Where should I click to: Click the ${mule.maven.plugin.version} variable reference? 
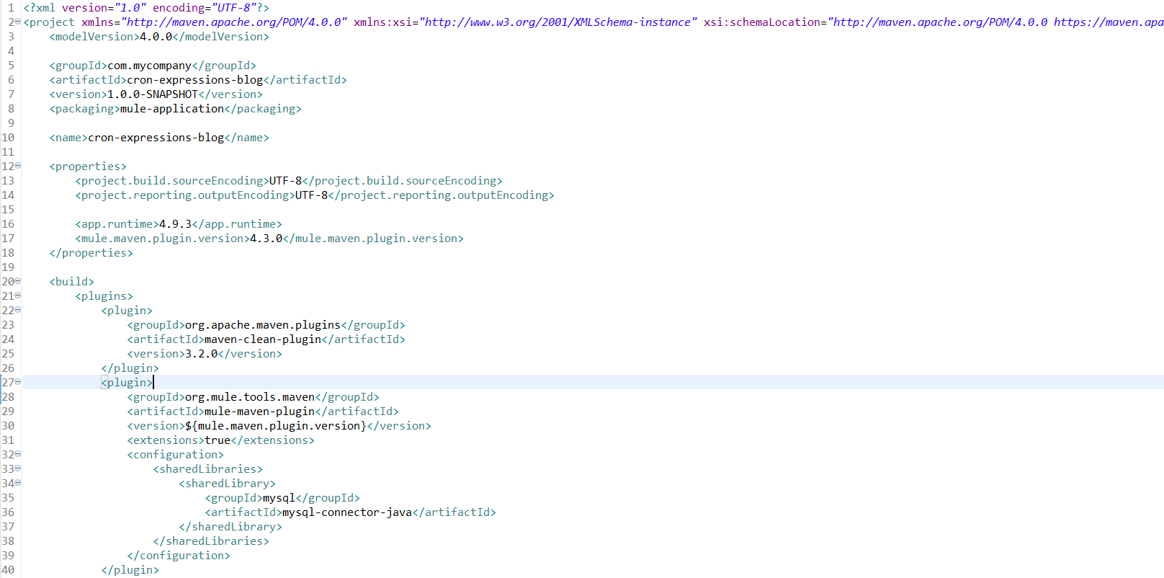tap(275, 426)
